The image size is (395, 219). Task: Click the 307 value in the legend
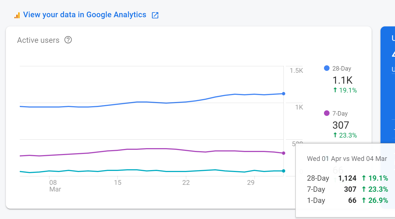(x=341, y=125)
